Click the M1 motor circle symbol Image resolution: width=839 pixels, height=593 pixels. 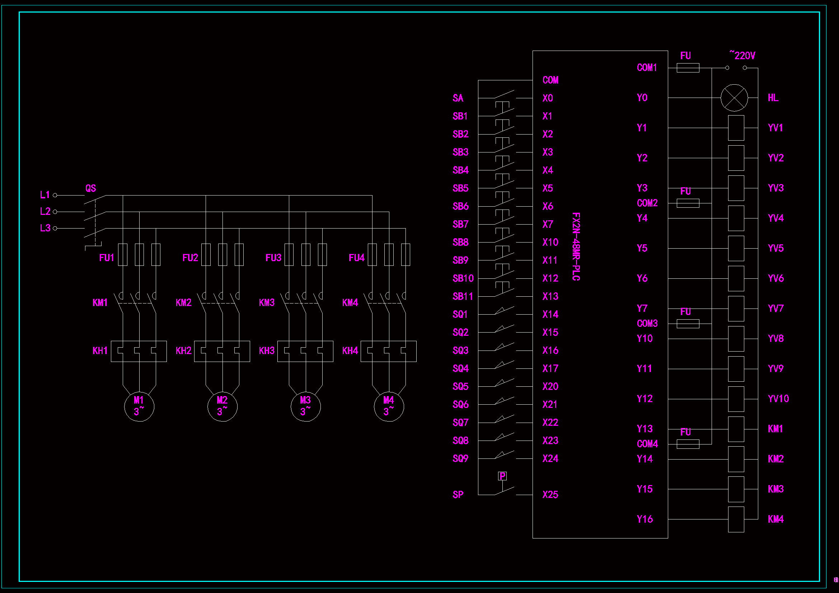(x=139, y=406)
